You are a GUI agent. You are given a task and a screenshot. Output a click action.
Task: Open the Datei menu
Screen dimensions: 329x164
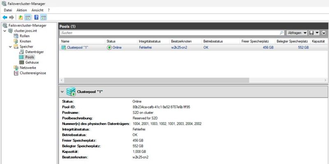pyautogui.click(x=8, y=10)
